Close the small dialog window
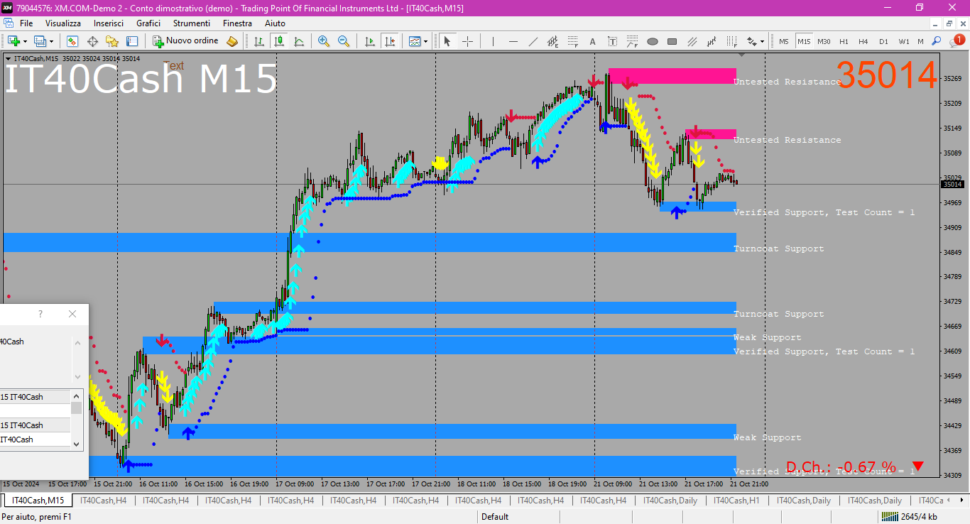Viewport: 970px width, 524px height. (x=72, y=314)
